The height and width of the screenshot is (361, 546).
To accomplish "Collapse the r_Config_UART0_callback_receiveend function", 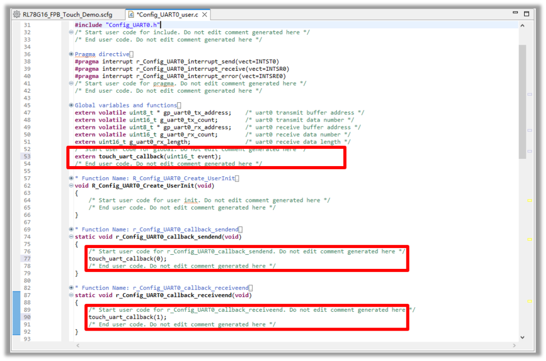I will (71, 295).
